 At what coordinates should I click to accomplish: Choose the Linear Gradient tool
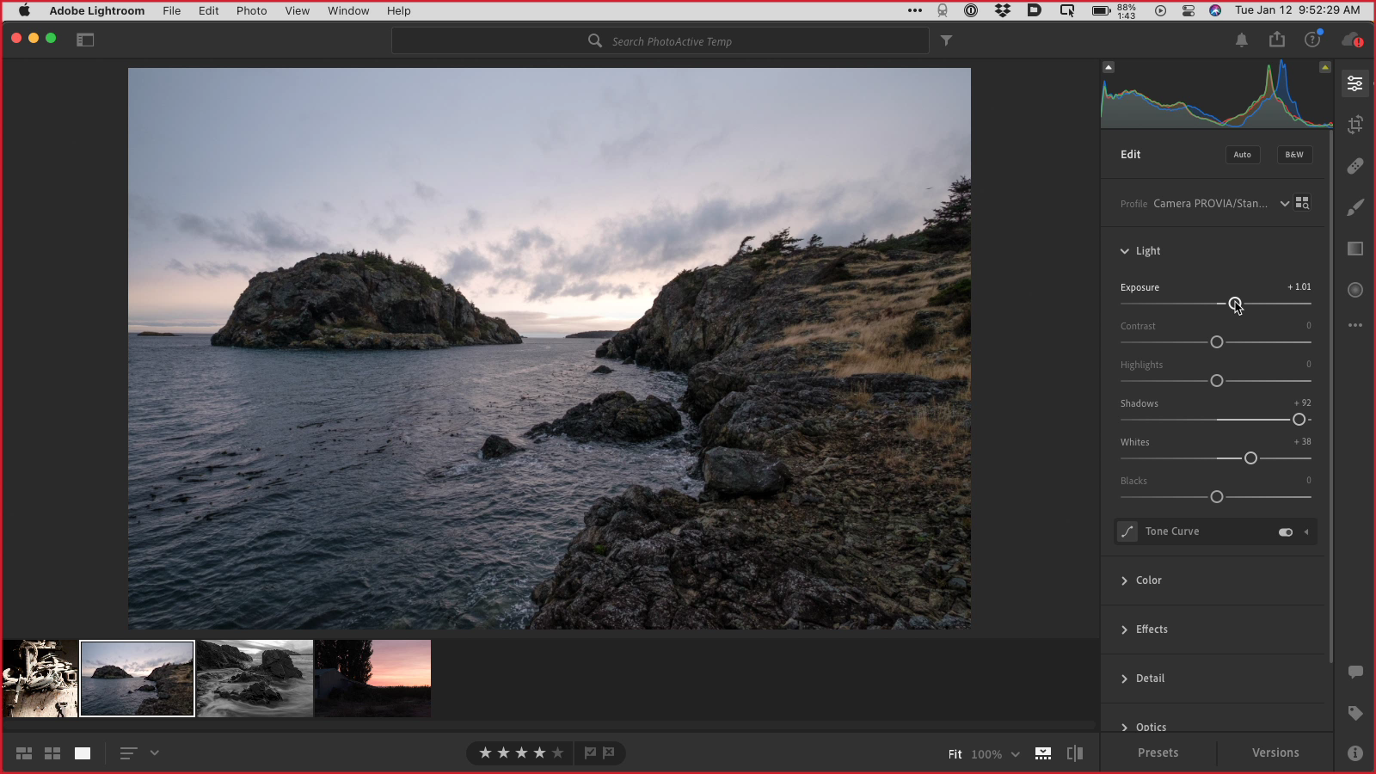[1354, 249]
